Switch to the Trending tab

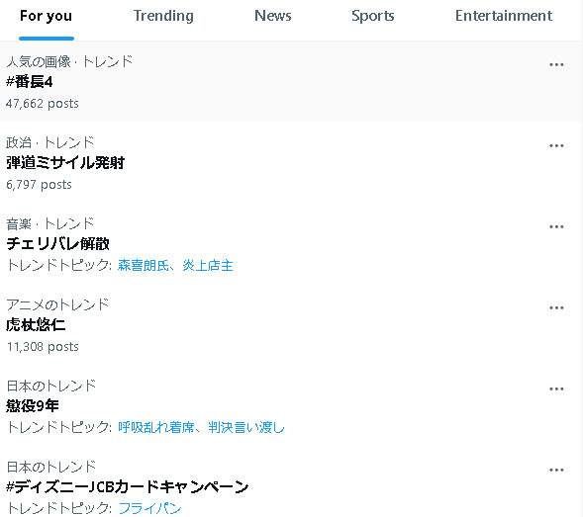(x=163, y=17)
